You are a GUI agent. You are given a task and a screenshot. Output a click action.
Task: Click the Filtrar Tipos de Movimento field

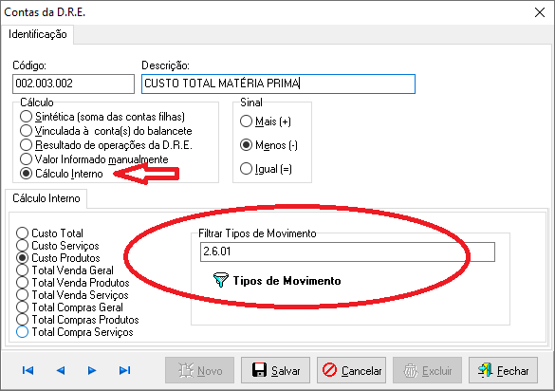(347, 251)
